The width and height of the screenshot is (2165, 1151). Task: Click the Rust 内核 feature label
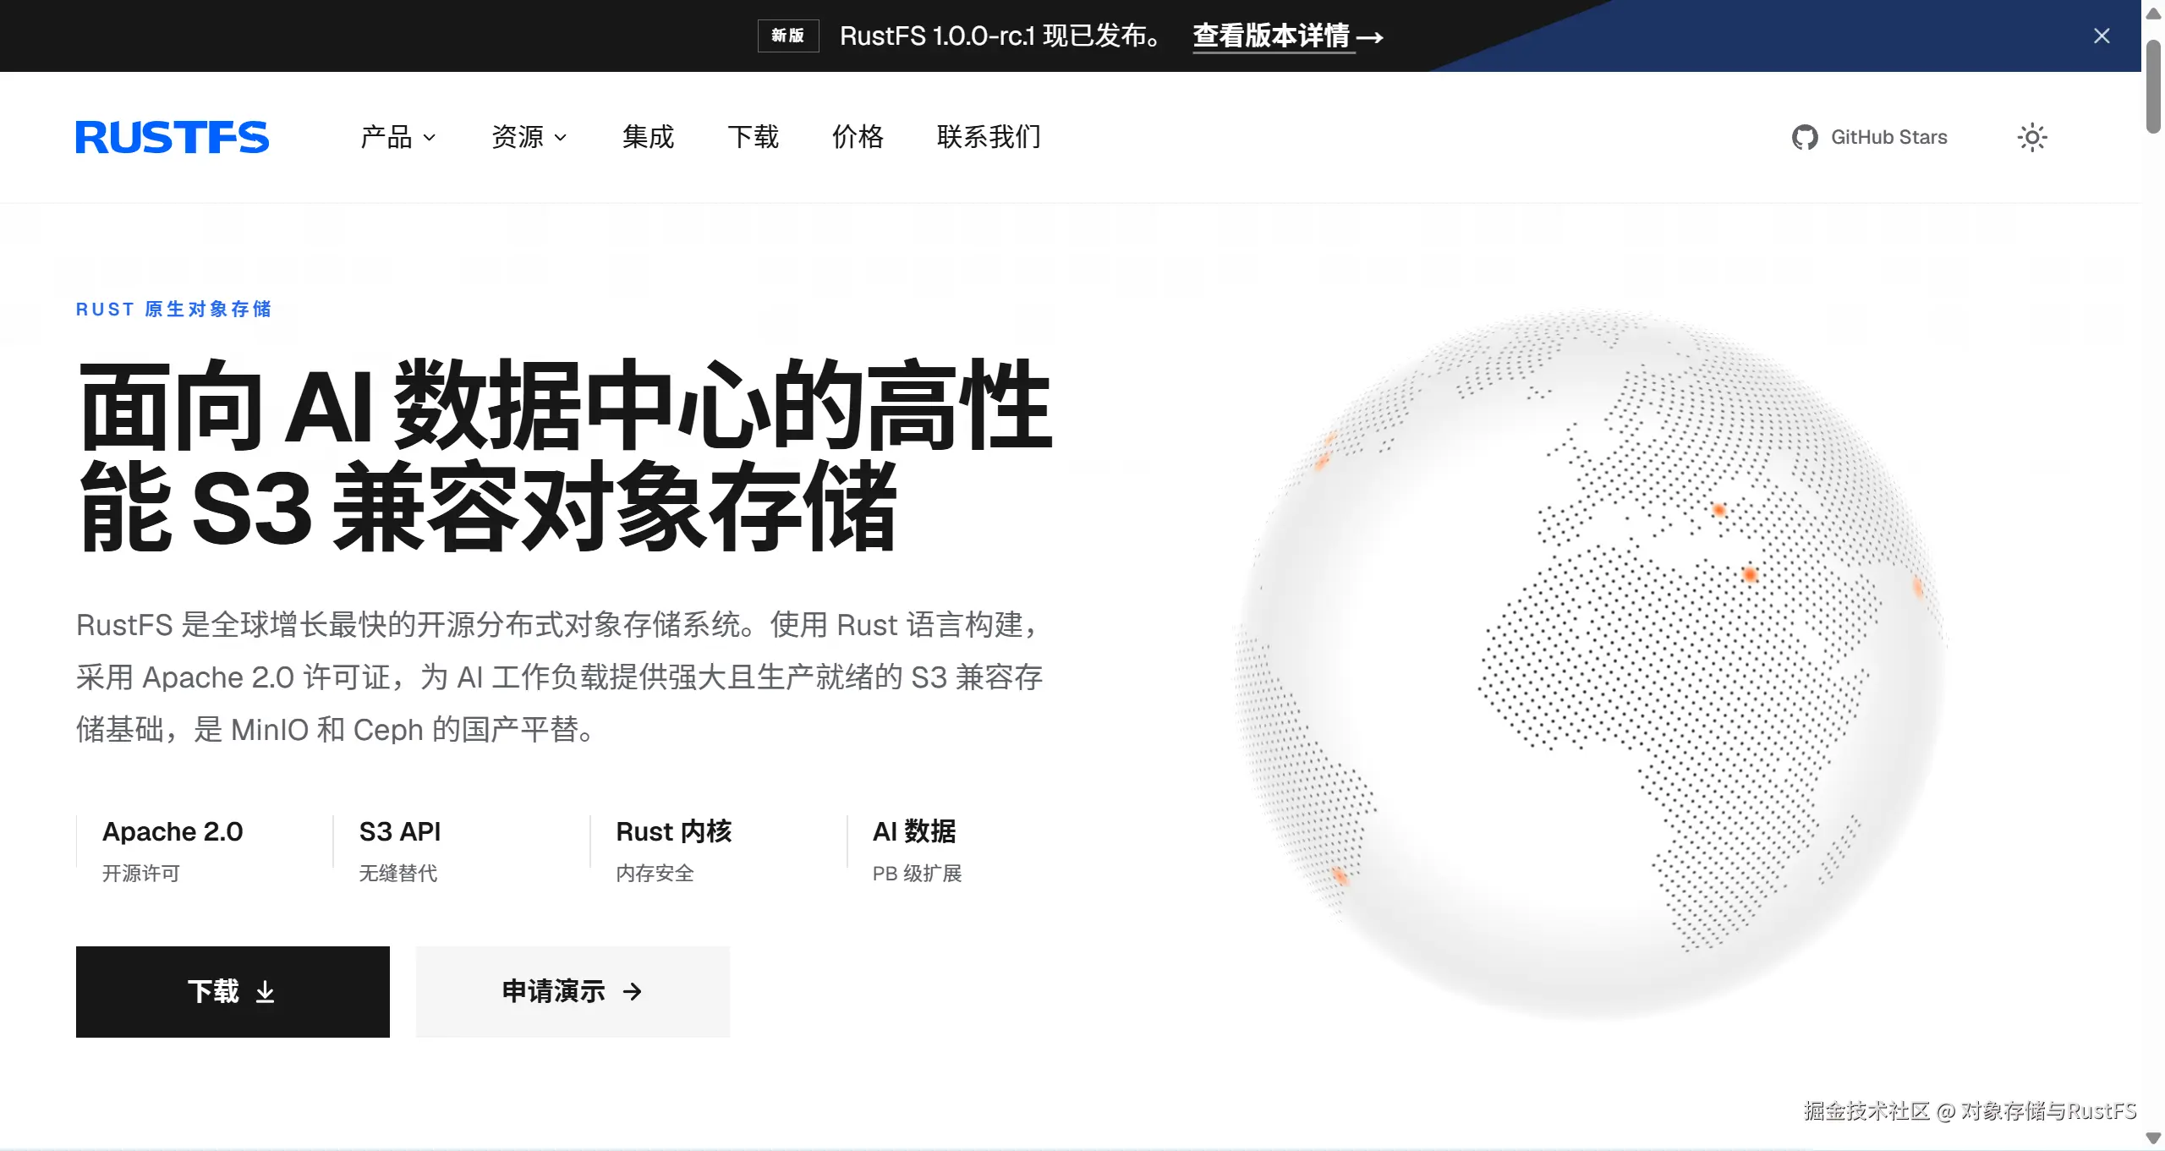click(674, 831)
